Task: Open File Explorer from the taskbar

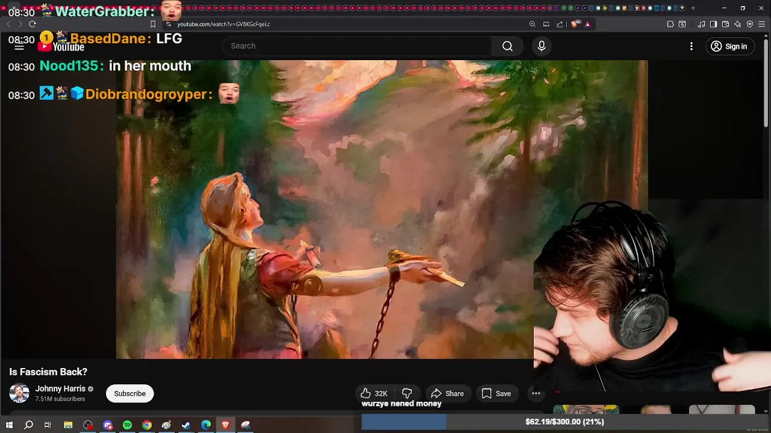Action: point(68,425)
